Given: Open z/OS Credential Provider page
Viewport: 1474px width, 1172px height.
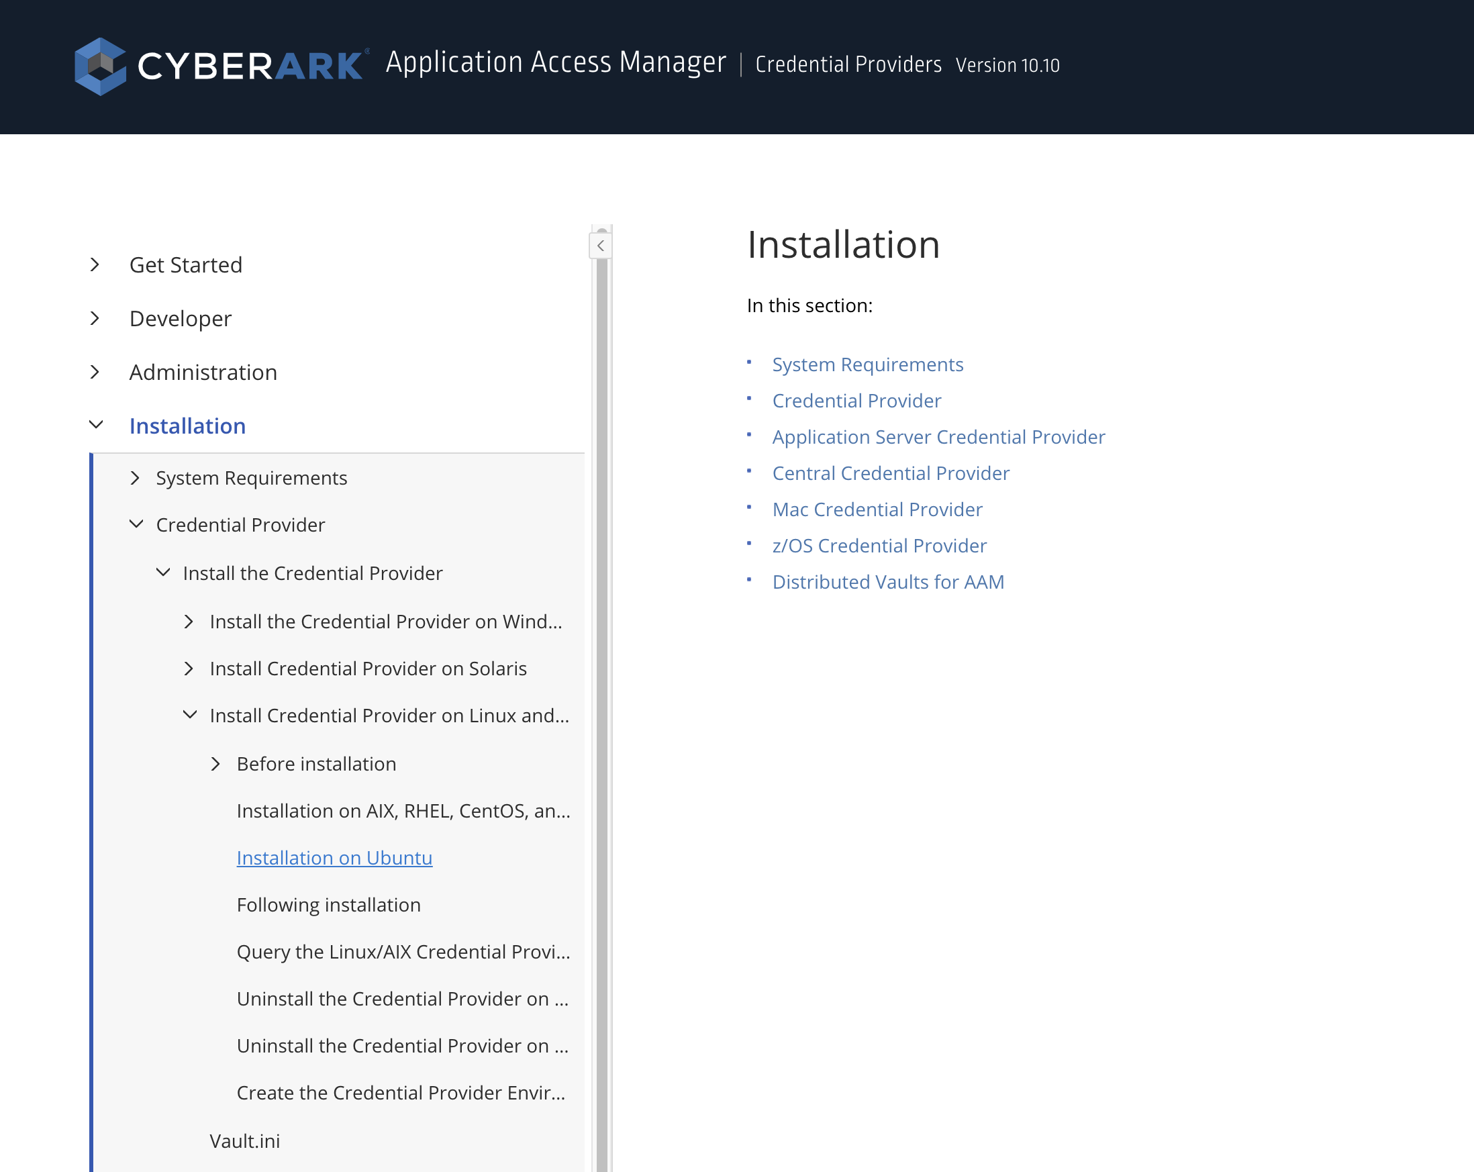Looking at the screenshot, I should [879, 546].
